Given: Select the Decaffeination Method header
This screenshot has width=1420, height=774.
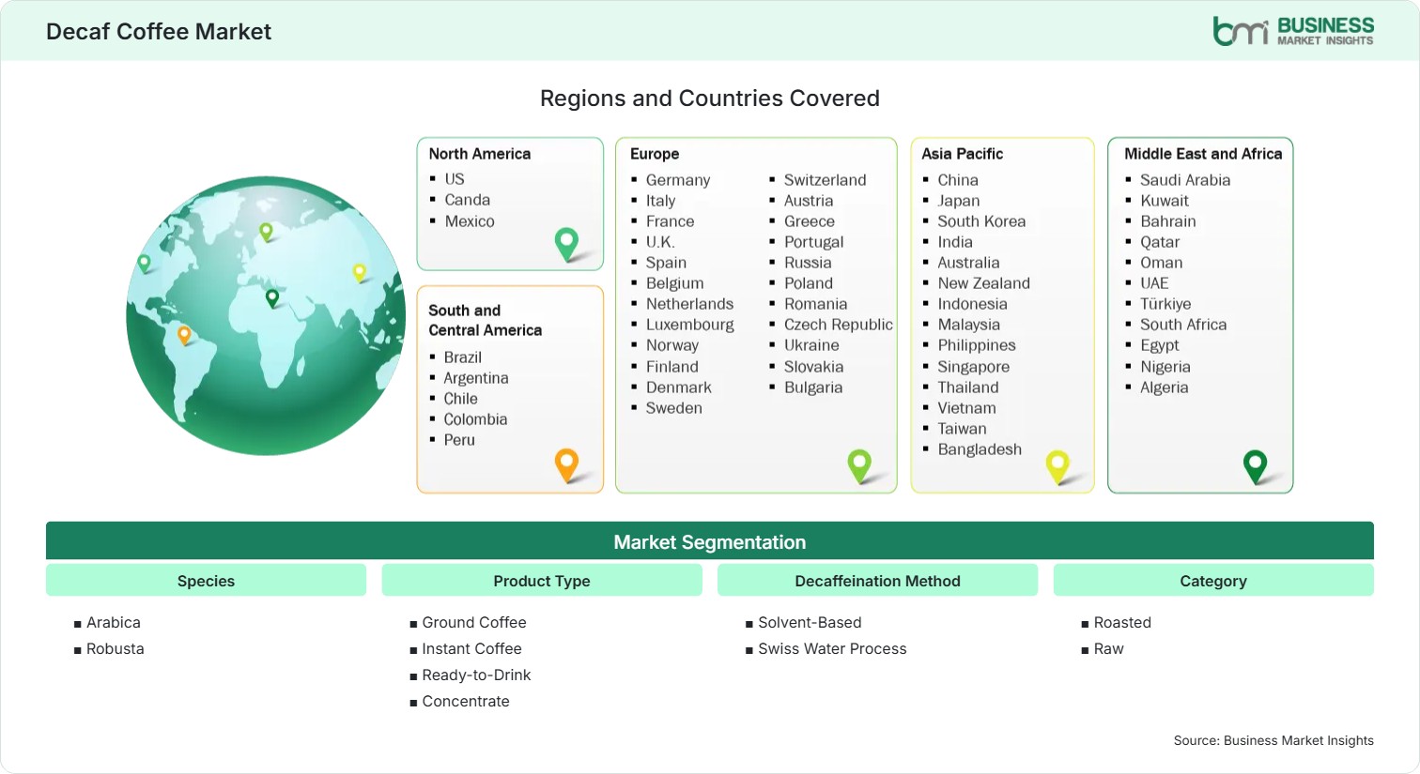Looking at the screenshot, I should (877, 581).
